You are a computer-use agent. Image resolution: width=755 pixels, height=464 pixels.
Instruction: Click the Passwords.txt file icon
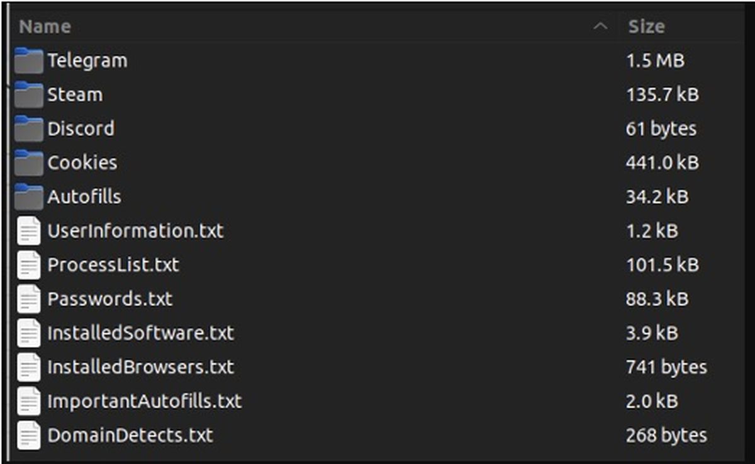[x=28, y=299]
